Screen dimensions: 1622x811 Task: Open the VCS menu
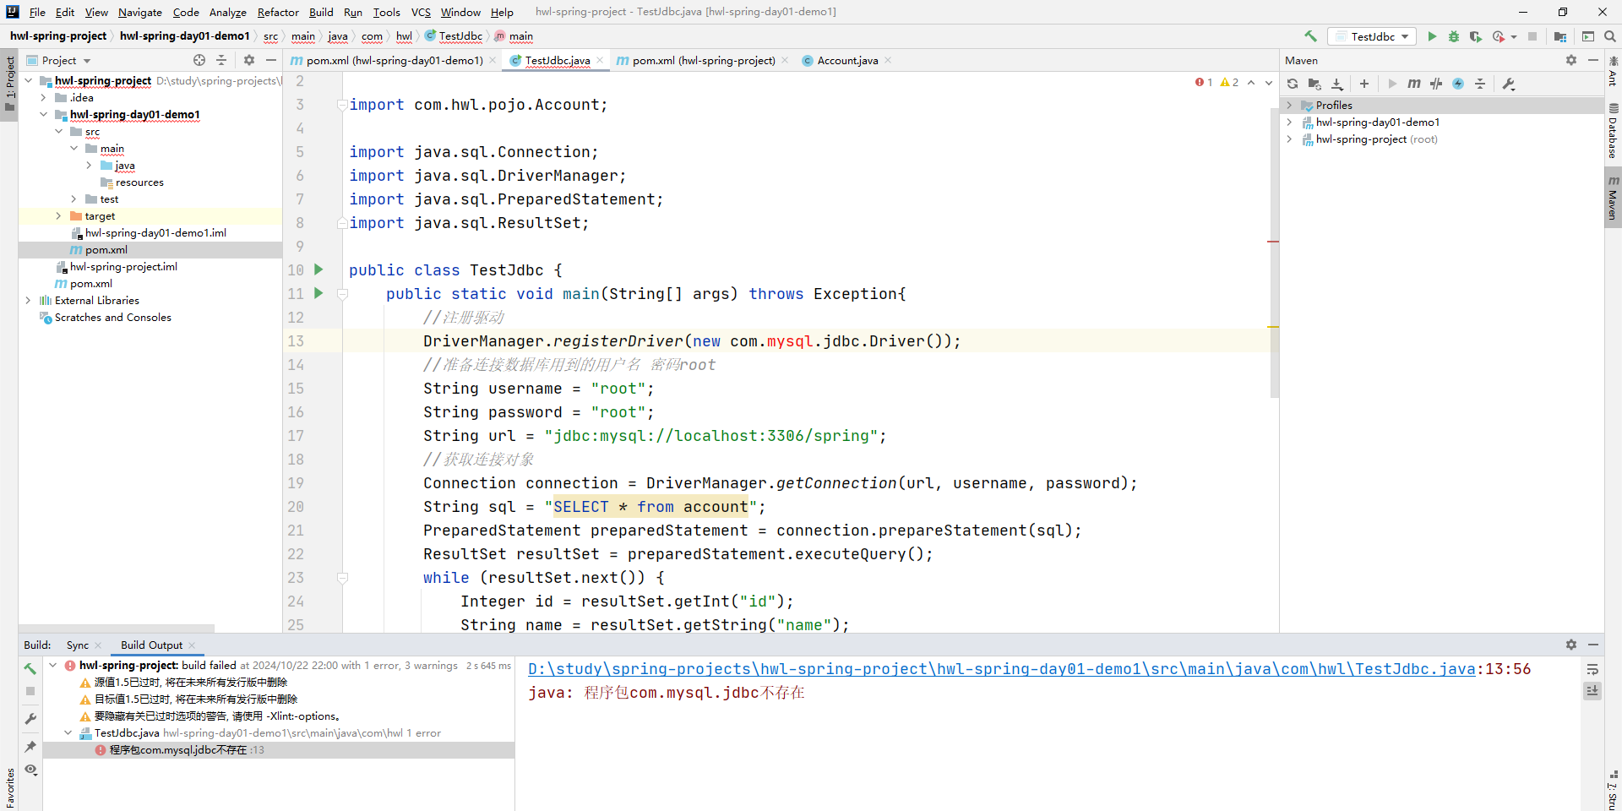coord(421,12)
